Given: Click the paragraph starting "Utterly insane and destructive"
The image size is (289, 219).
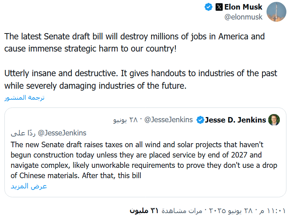Looking at the screenshot, I should [x=140, y=79].
